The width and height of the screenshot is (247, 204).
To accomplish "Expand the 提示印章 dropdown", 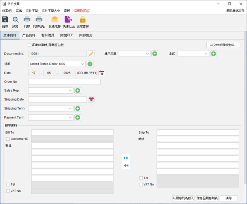I will click(x=134, y=54).
